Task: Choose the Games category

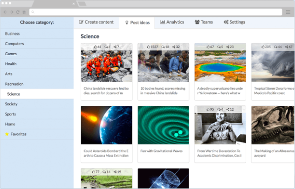Action: [37, 54]
